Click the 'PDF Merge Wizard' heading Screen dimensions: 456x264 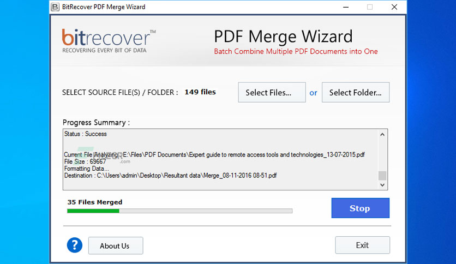point(283,37)
